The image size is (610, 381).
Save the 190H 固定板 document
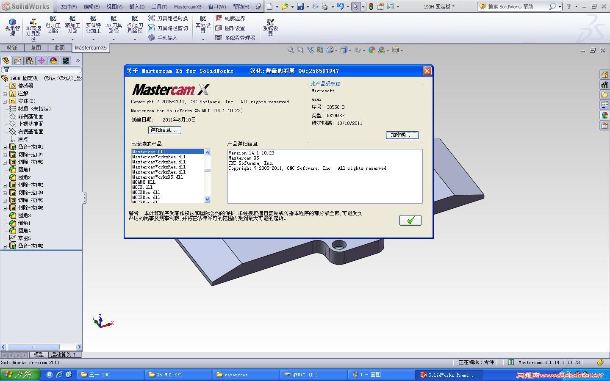pos(300,6)
